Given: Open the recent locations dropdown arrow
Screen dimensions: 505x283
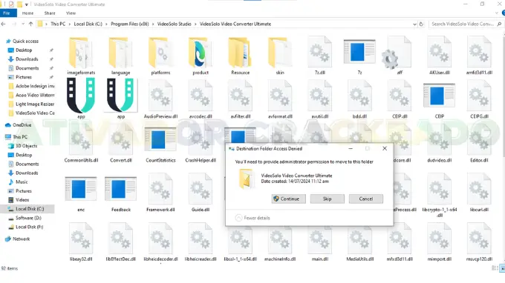Looking at the screenshot, I should point(23,24).
